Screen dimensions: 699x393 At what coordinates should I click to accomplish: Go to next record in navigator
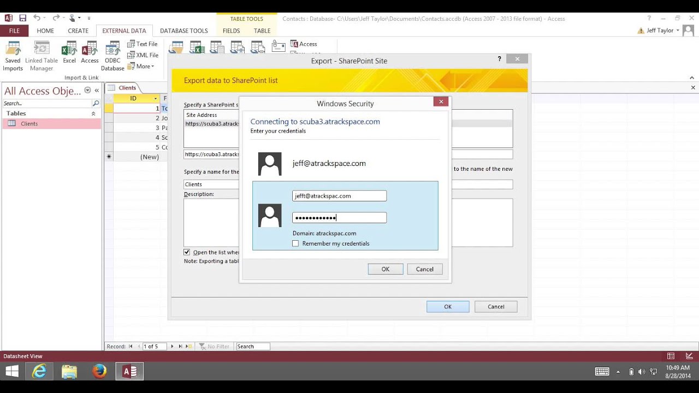173,346
